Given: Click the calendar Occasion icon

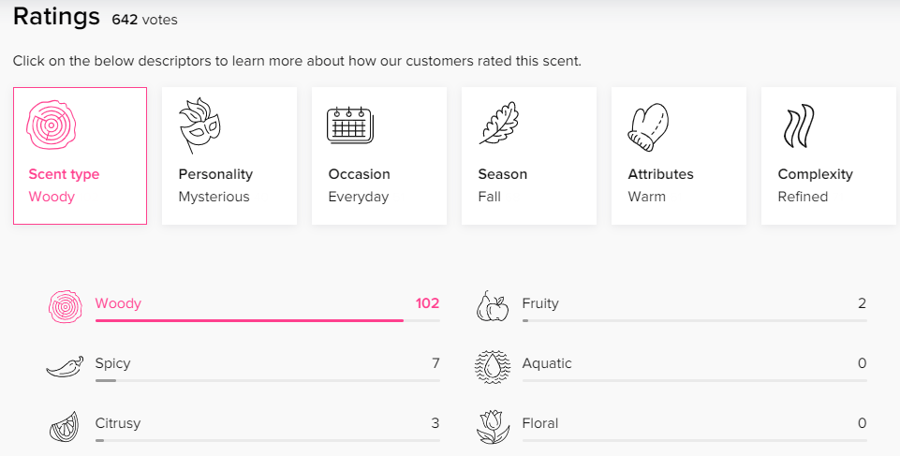Looking at the screenshot, I should [x=350, y=125].
